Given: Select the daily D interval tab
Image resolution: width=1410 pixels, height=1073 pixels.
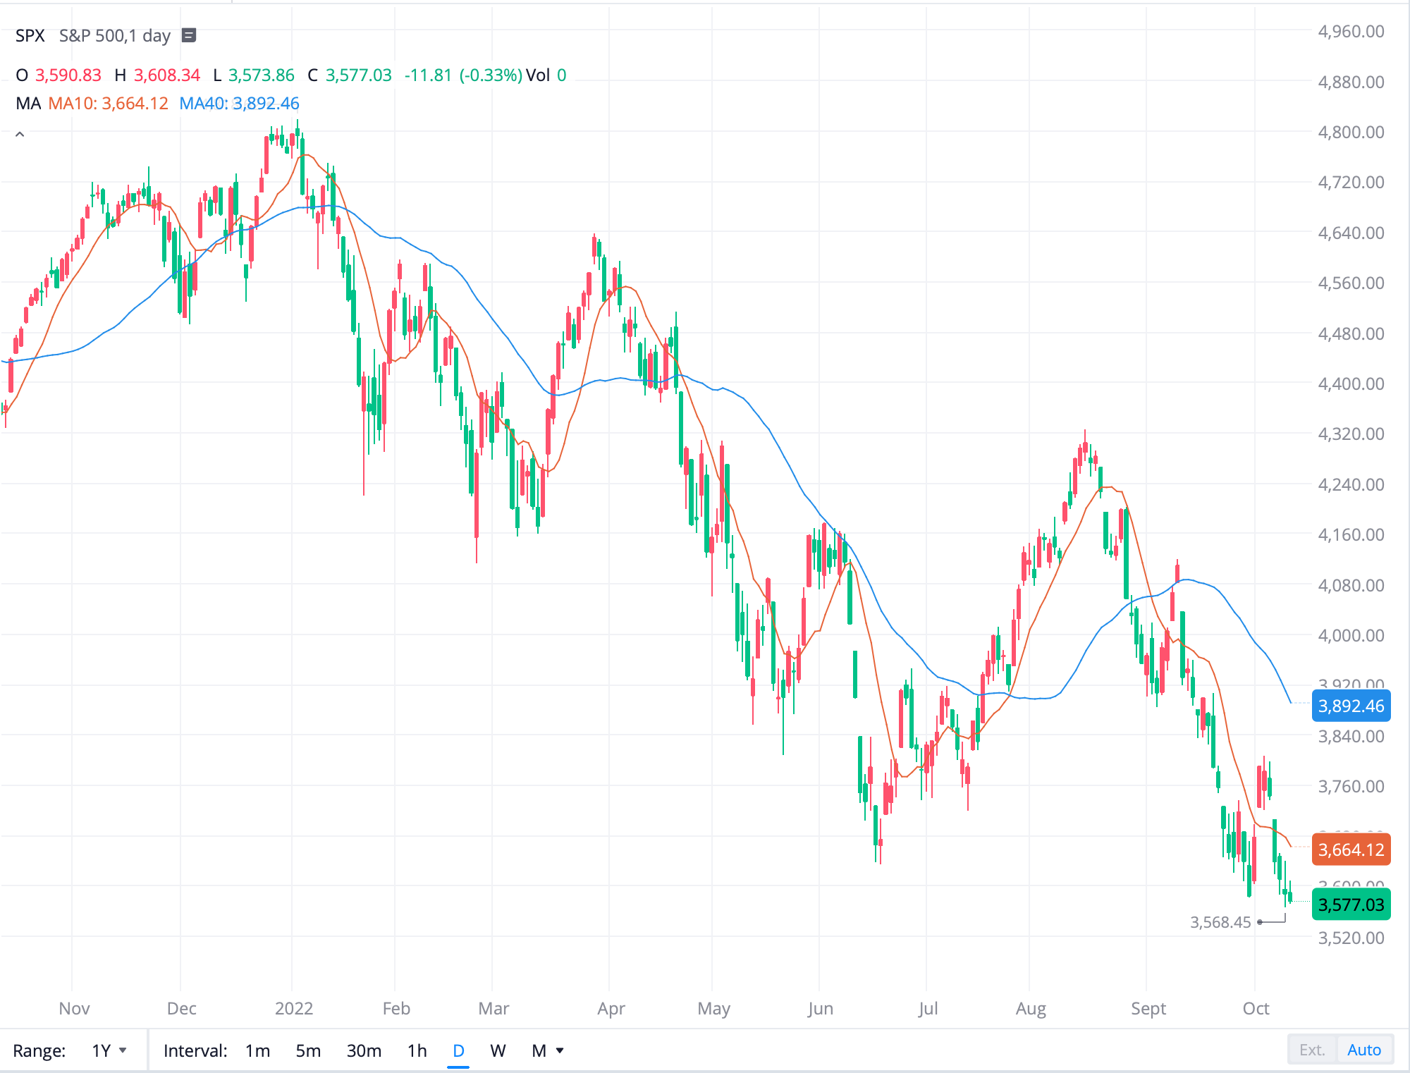Looking at the screenshot, I should (458, 1050).
